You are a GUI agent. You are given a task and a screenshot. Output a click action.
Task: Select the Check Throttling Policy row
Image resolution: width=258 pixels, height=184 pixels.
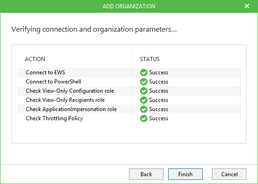pos(129,118)
